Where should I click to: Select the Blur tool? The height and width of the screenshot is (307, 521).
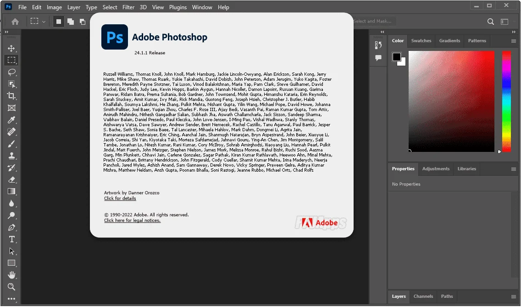coord(11,203)
